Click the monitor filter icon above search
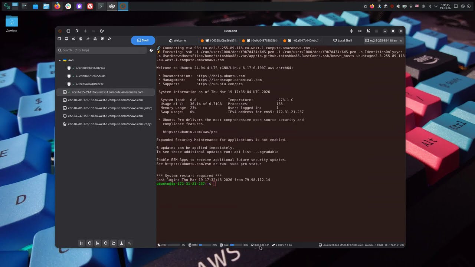 click(66, 39)
